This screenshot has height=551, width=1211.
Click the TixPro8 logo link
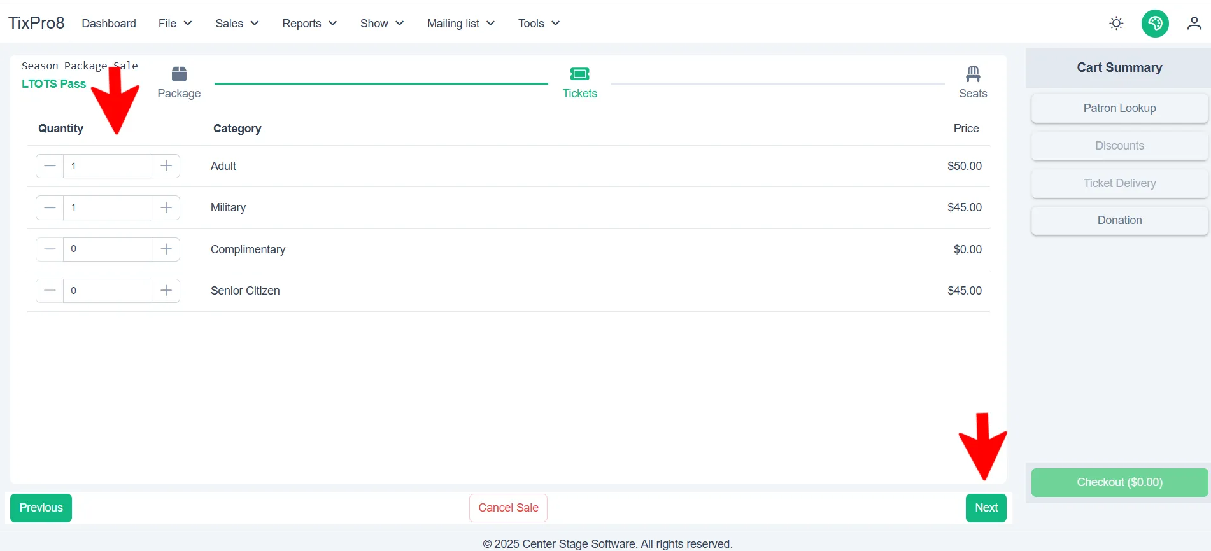(x=36, y=23)
